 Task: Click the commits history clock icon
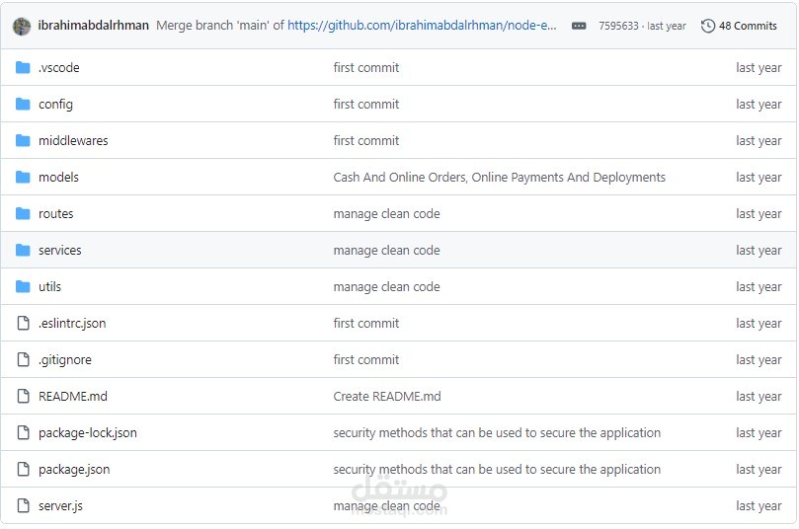708,26
